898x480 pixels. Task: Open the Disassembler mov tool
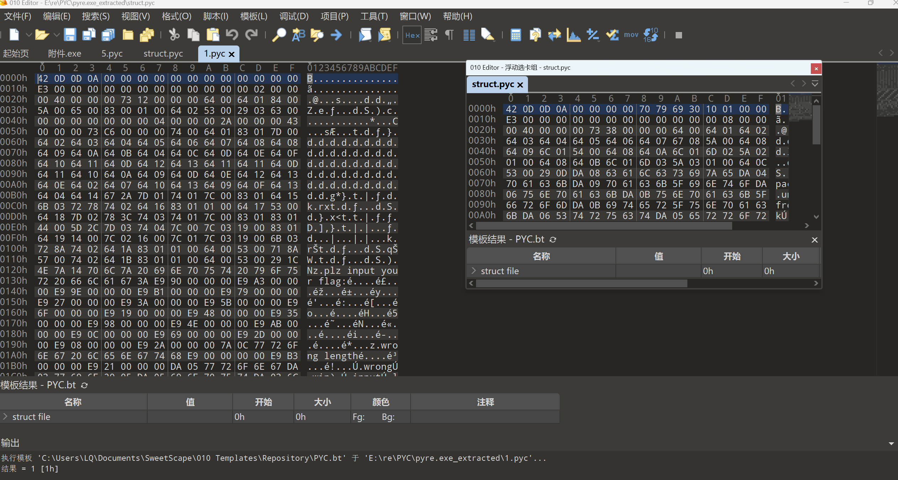click(x=631, y=35)
